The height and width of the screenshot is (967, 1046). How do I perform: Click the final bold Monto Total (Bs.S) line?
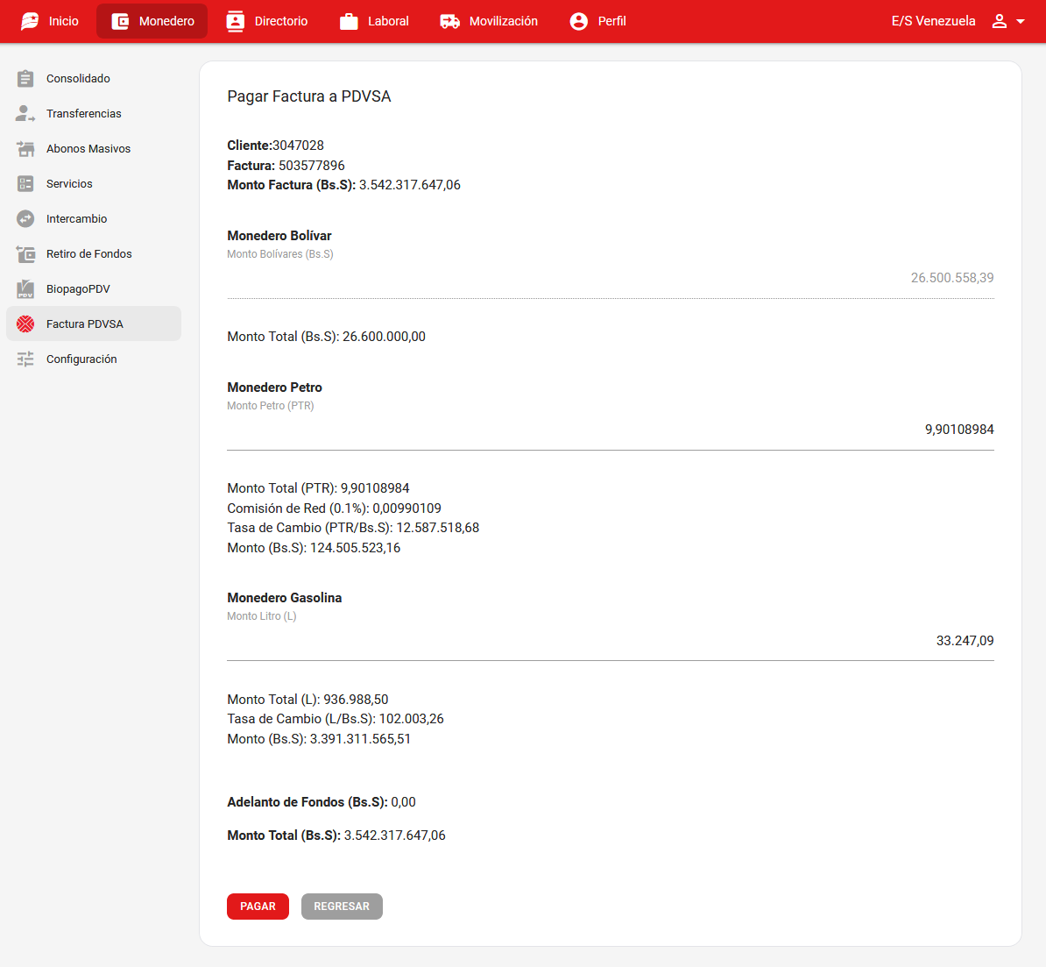(336, 835)
